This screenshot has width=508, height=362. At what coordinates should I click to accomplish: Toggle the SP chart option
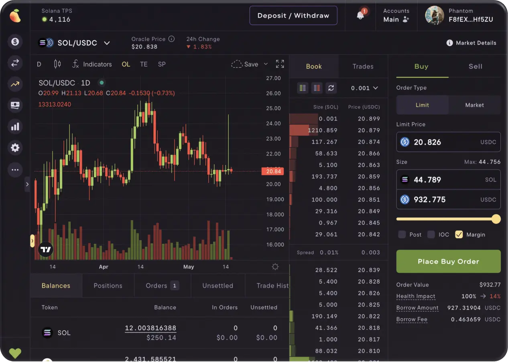(162, 64)
